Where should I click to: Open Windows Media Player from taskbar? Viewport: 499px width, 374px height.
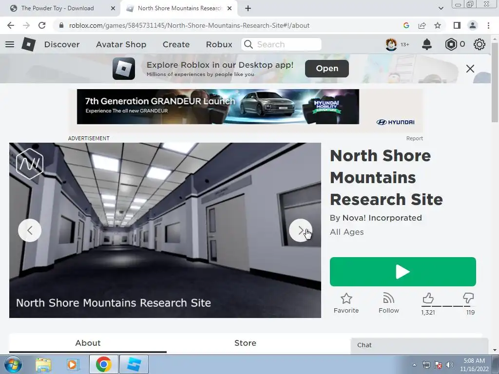pyautogui.click(x=73, y=364)
